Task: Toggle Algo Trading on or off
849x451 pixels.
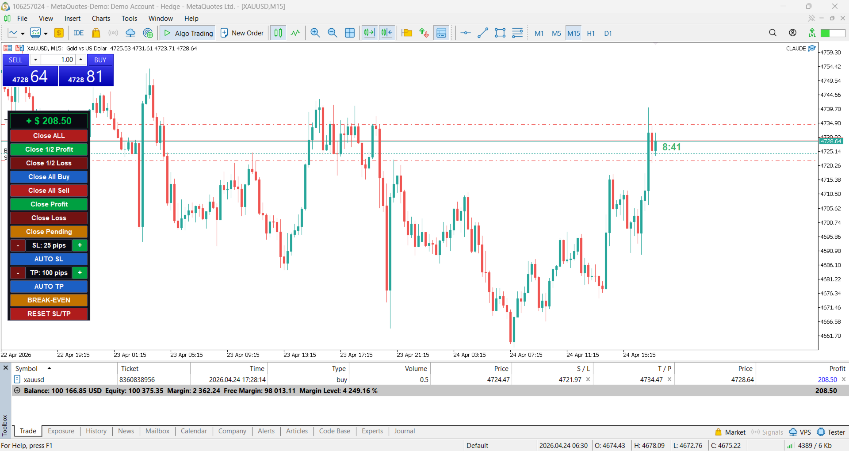Action: (x=188, y=33)
